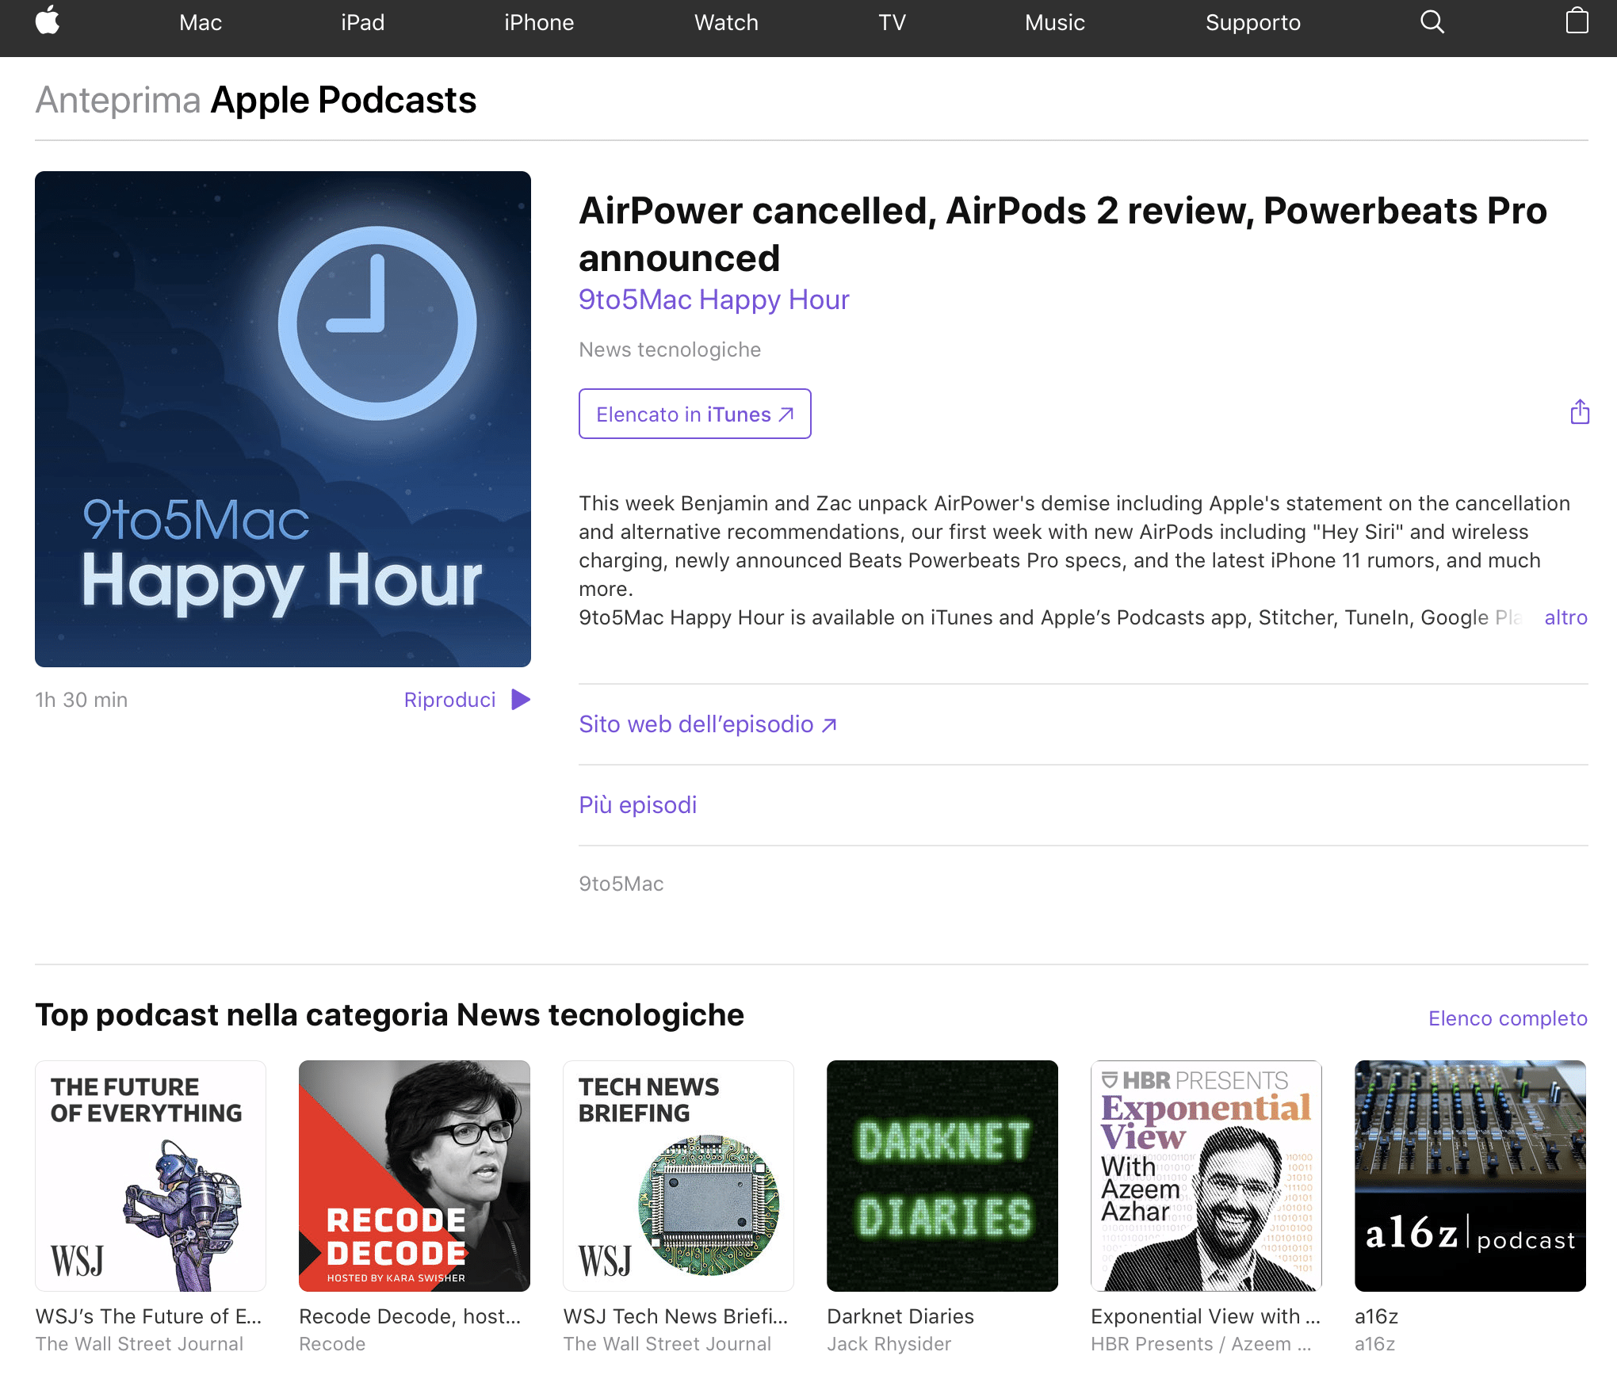1617x1390 pixels.
Task: Expand description with altro link
Action: tap(1565, 617)
